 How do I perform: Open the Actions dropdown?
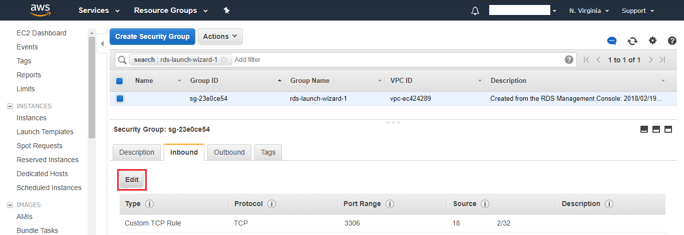tap(220, 36)
